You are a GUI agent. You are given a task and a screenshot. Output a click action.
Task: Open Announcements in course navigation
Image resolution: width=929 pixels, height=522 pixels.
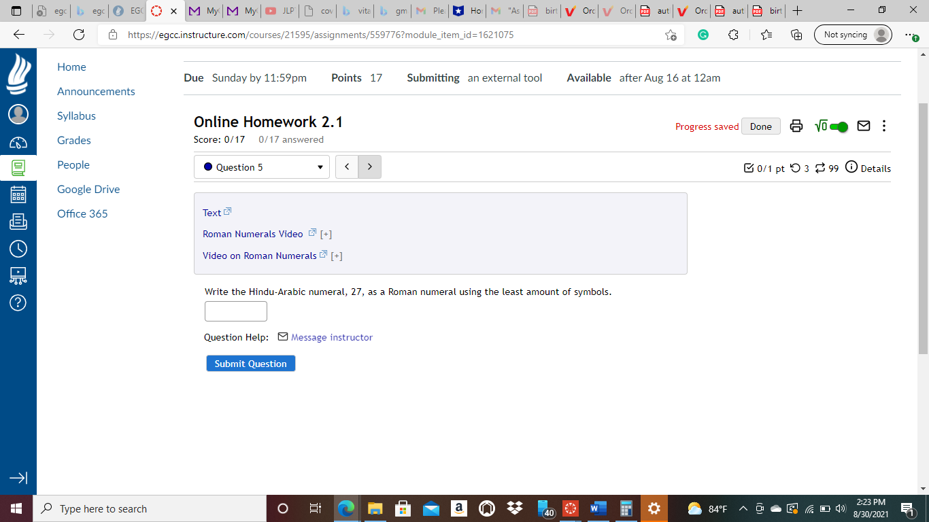(96, 92)
